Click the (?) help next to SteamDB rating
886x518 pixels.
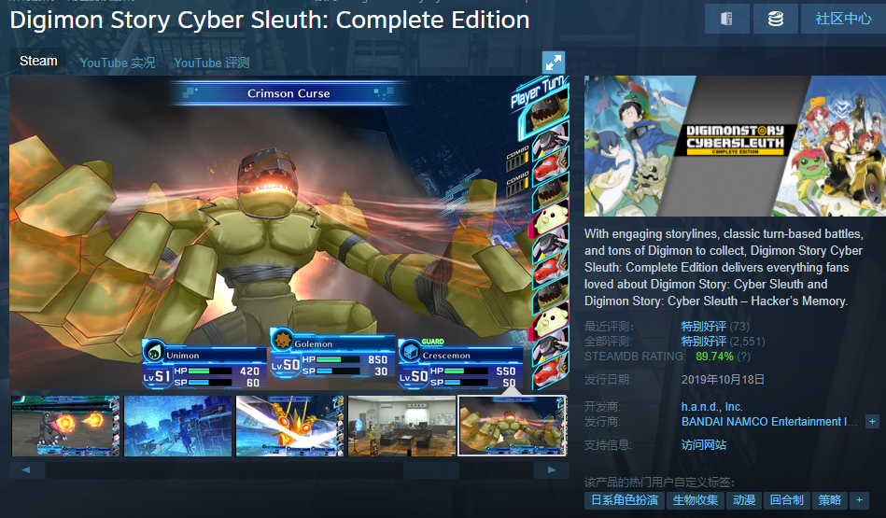point(743,357)
